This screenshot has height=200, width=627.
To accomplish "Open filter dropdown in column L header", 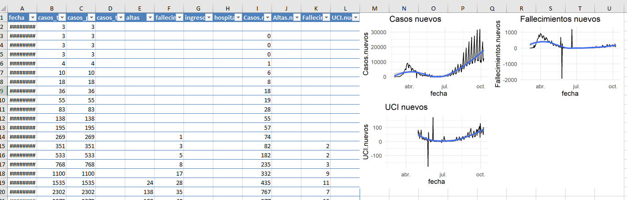I will coord(355,17).
